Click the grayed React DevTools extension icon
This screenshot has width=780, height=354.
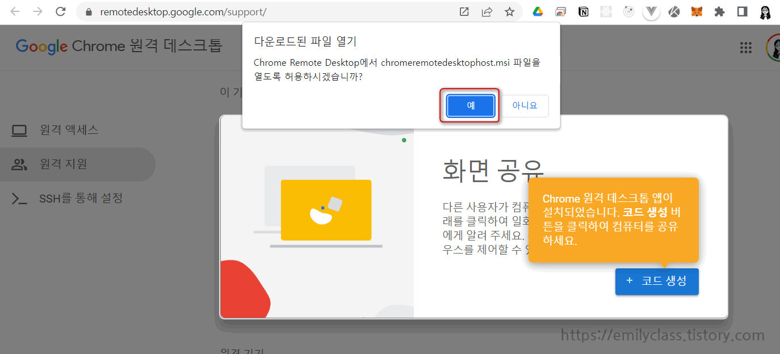pos(606,12)
